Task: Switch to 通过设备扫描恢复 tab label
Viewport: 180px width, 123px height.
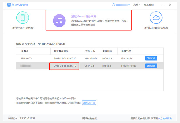Action: tap(23, 28)
